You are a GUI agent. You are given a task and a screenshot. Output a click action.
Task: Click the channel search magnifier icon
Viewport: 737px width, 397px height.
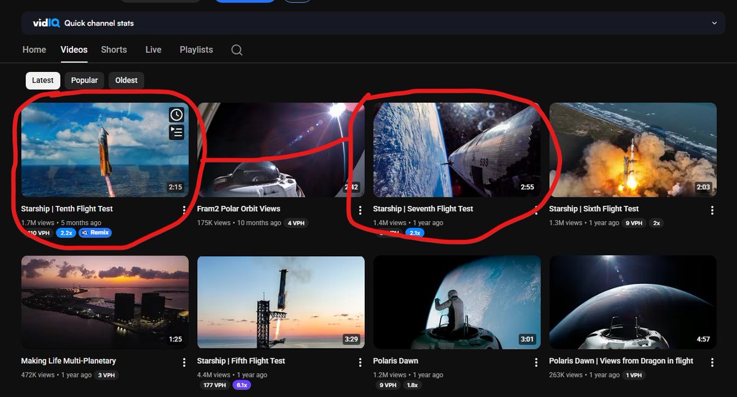(236, 50)
